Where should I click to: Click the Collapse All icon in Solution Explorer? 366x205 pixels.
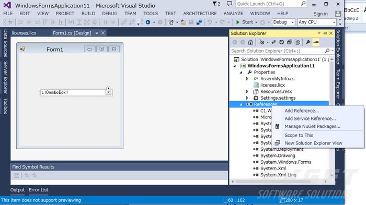click(290, 42)
